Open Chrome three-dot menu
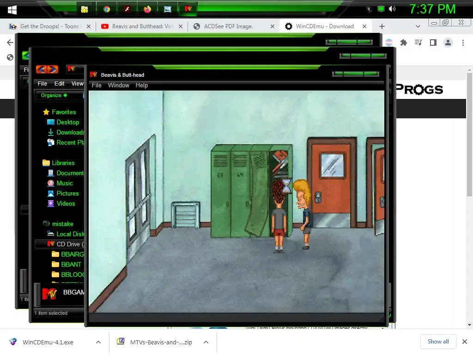473x355 pixels. click(463, 43)
